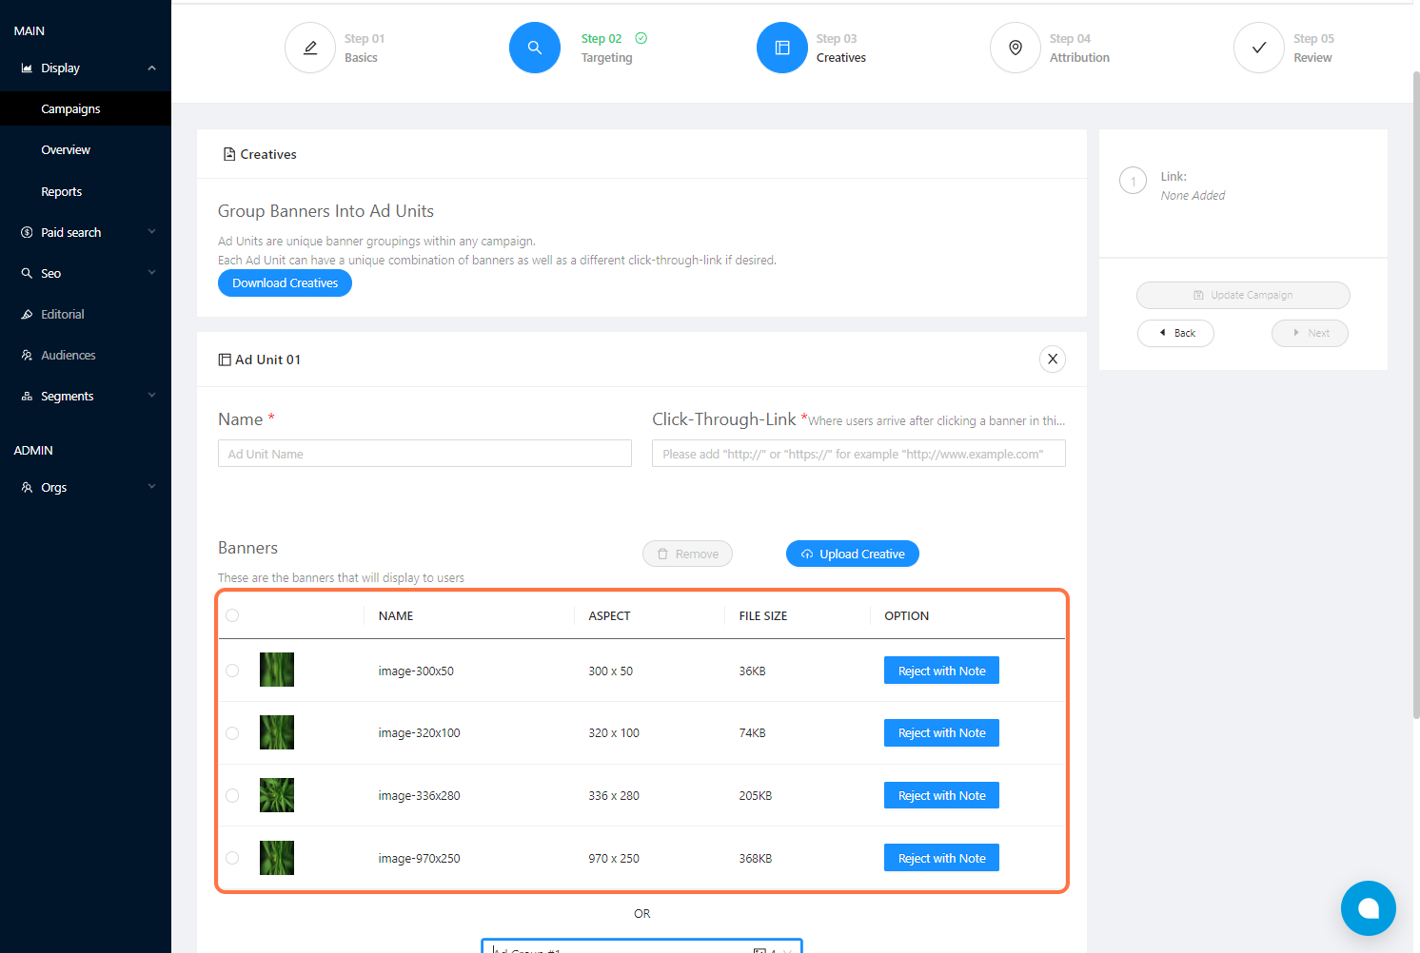This screenshot has width=1420, height=953.
Task: Click the Back button
Action: point(1175,333)
